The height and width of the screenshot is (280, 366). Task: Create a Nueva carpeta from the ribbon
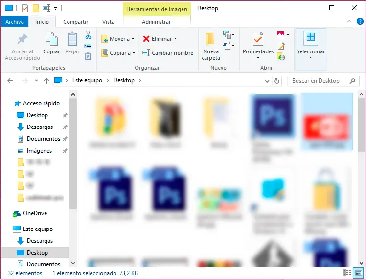211,47
